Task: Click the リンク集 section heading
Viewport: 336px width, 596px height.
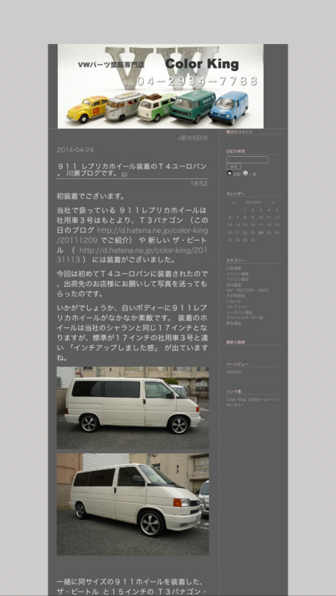Action: (x=234, y=392)
